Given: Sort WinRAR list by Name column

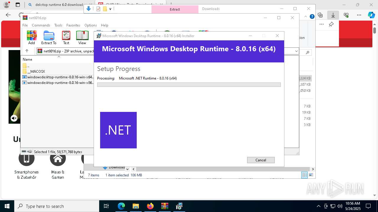Looking at the screenshot, I should pos(27,59).
